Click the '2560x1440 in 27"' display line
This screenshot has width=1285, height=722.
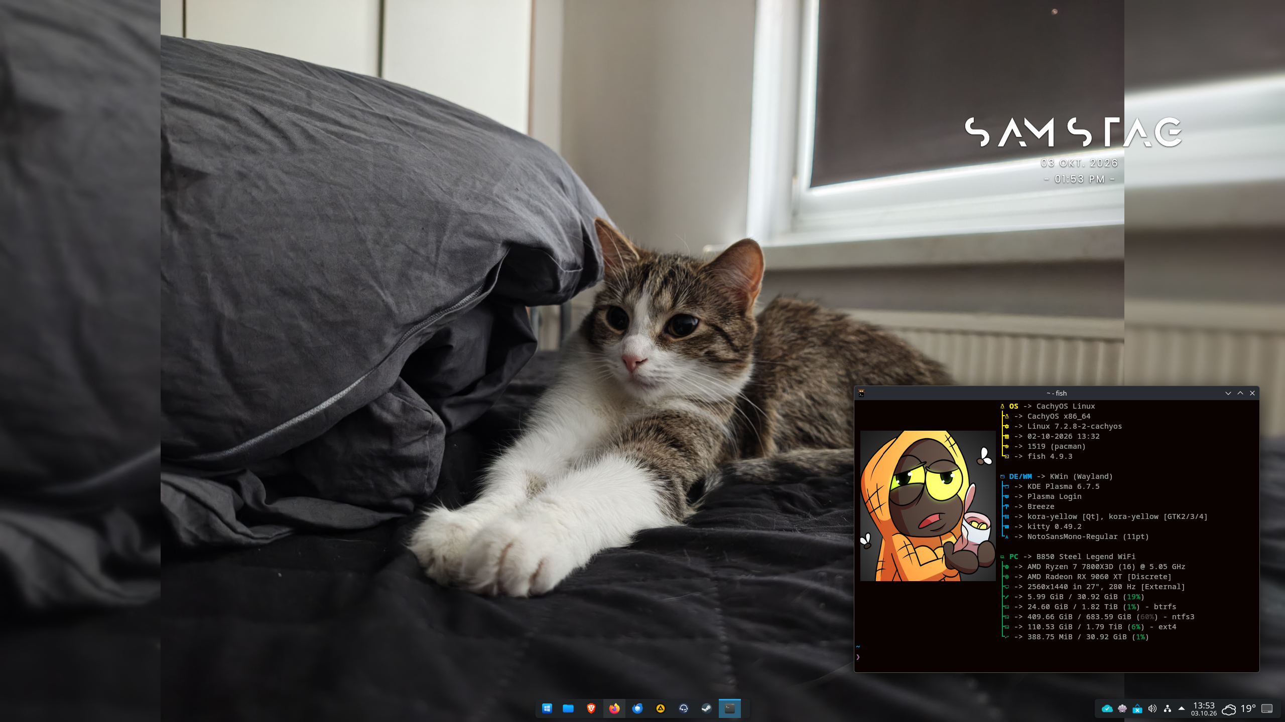point(1106,587)
